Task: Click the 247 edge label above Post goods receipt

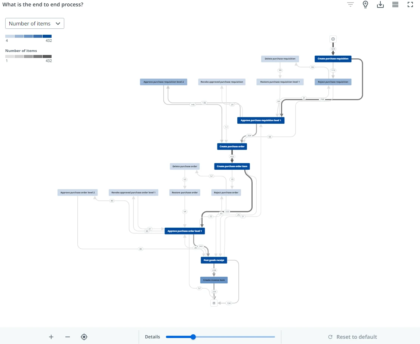Action: 201,246
